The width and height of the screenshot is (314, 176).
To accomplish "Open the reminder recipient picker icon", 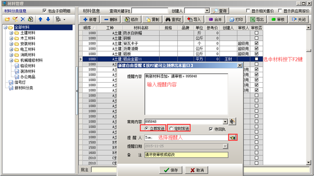I will (233, 137).
